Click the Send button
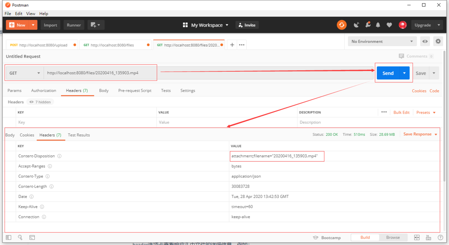Screen dimensions: 449x245 (388, 73)
